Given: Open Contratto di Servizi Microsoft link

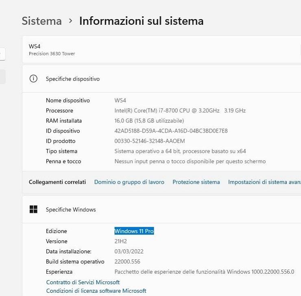Looking at the screenshot, I should 83,282.
